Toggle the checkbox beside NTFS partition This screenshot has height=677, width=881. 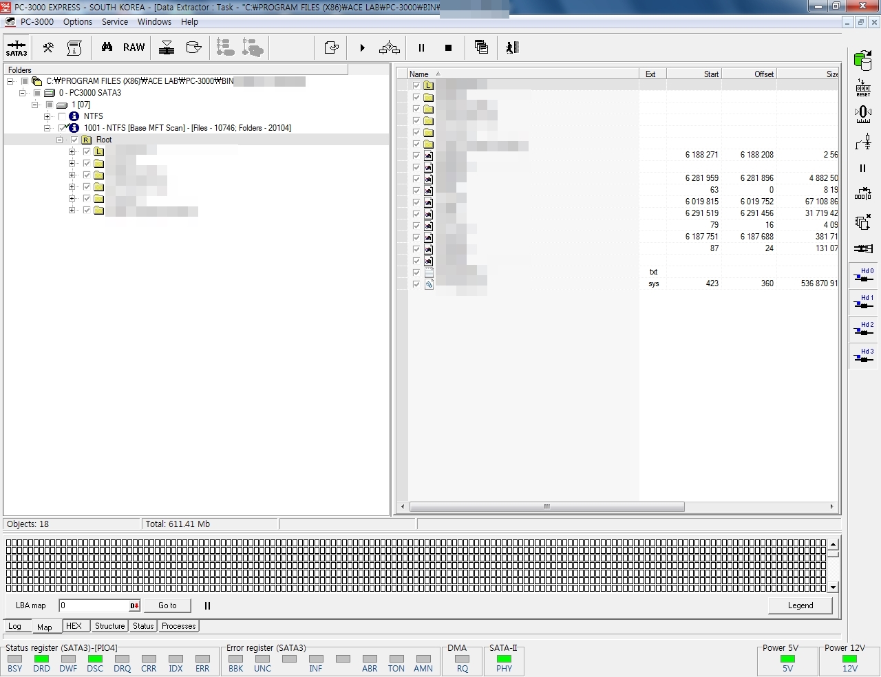click(x=62, y=116)
